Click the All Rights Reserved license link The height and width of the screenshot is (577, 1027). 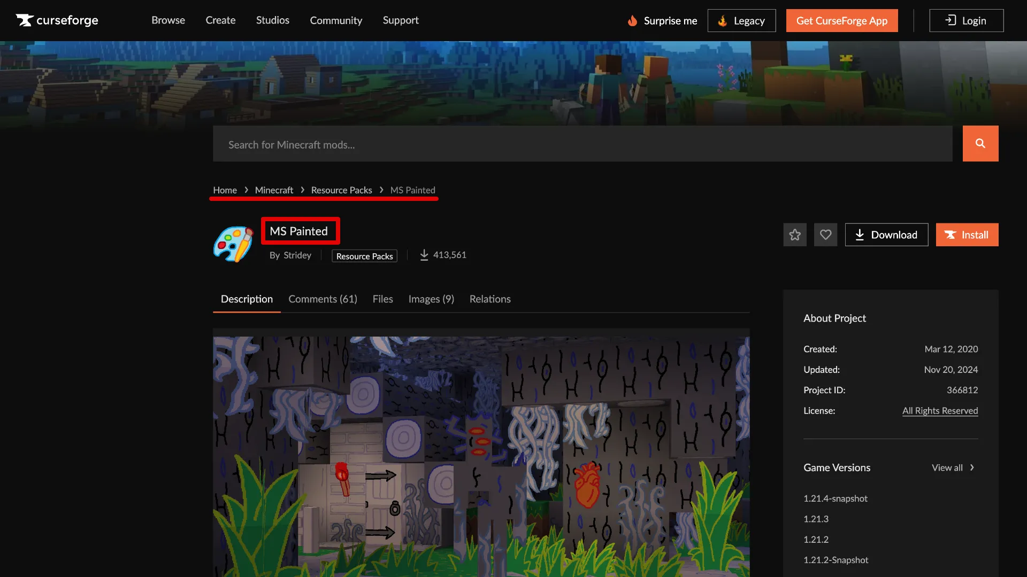(x=940, y=411)
